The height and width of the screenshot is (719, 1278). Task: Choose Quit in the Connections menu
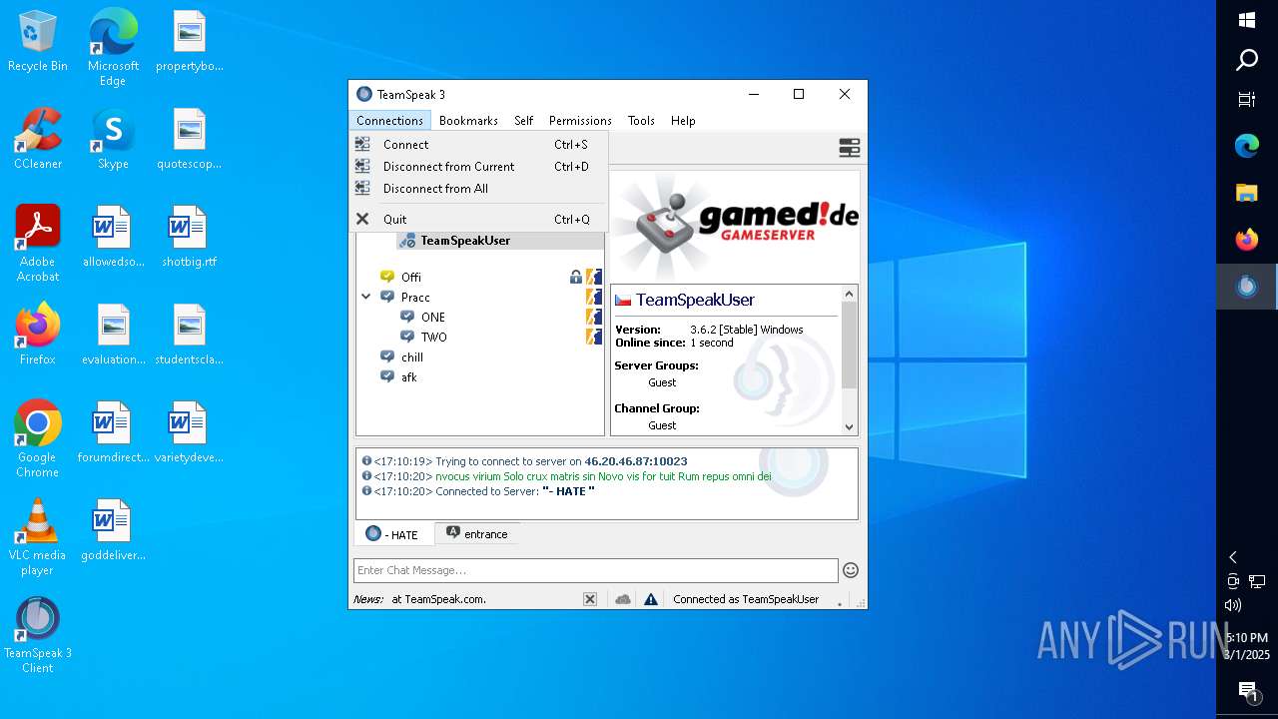coord(478,219)
